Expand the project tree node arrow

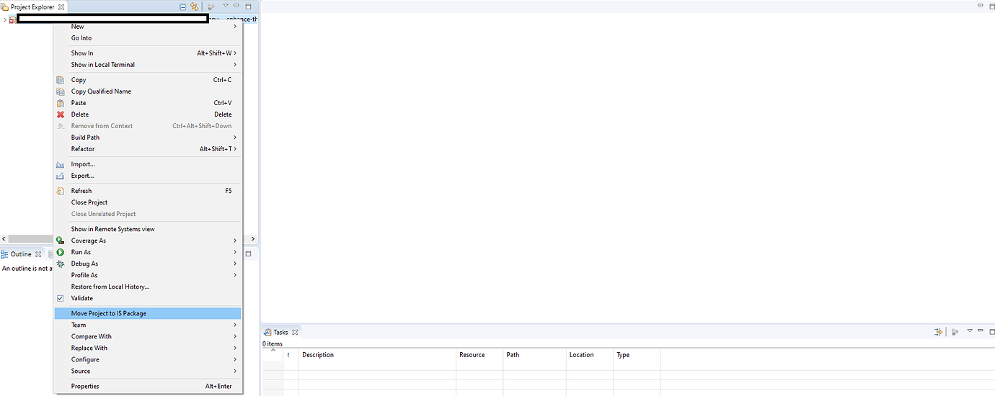4,19
